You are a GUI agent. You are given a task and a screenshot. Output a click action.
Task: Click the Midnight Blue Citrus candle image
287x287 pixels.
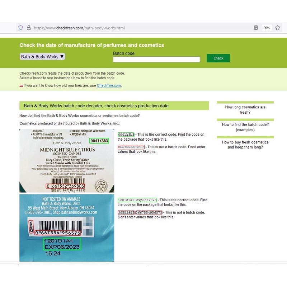coord(67,161)
